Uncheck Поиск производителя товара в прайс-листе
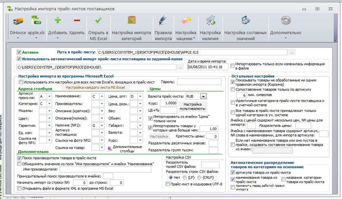 click(x=19, y=158)
